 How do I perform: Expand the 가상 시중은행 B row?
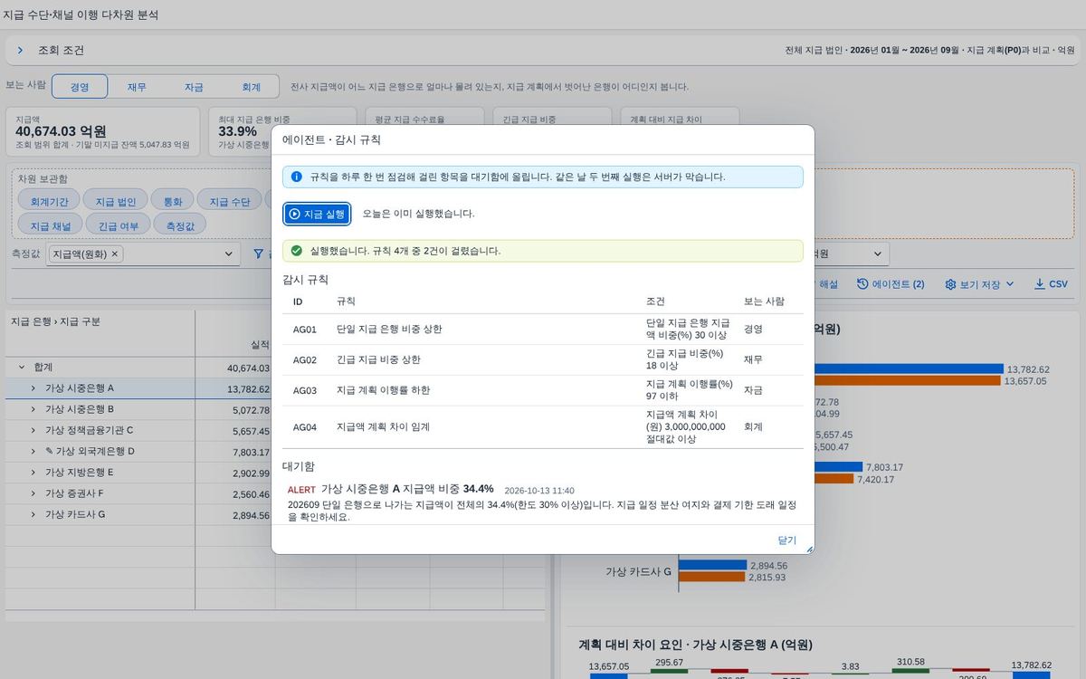(33, 409)
